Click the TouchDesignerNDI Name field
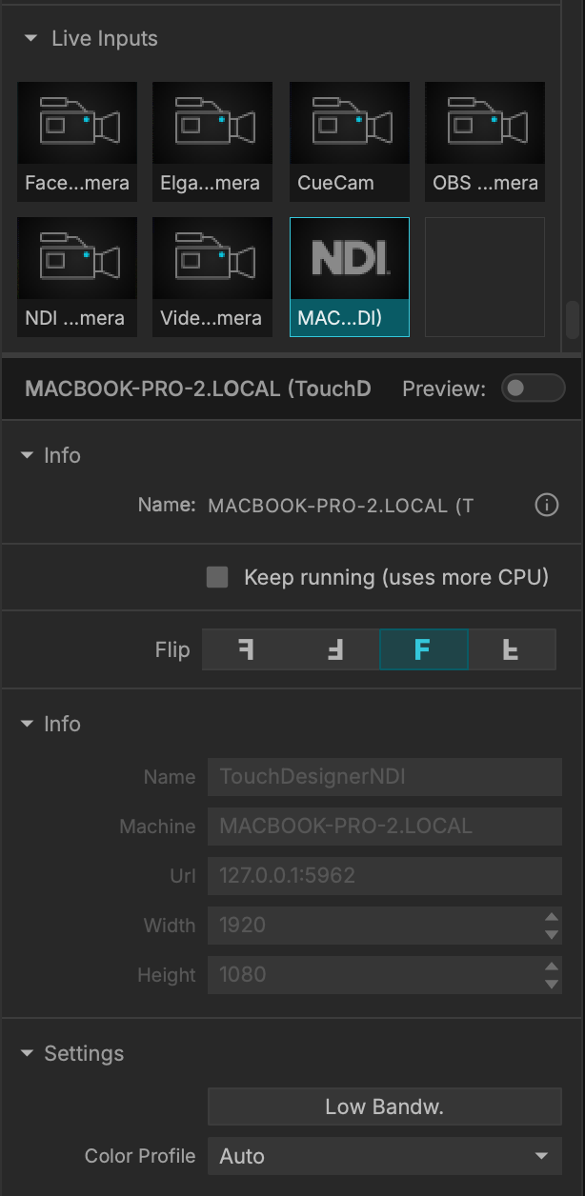Image resolution: width=585 pixels, height=1196 pixels. (385, 777)
